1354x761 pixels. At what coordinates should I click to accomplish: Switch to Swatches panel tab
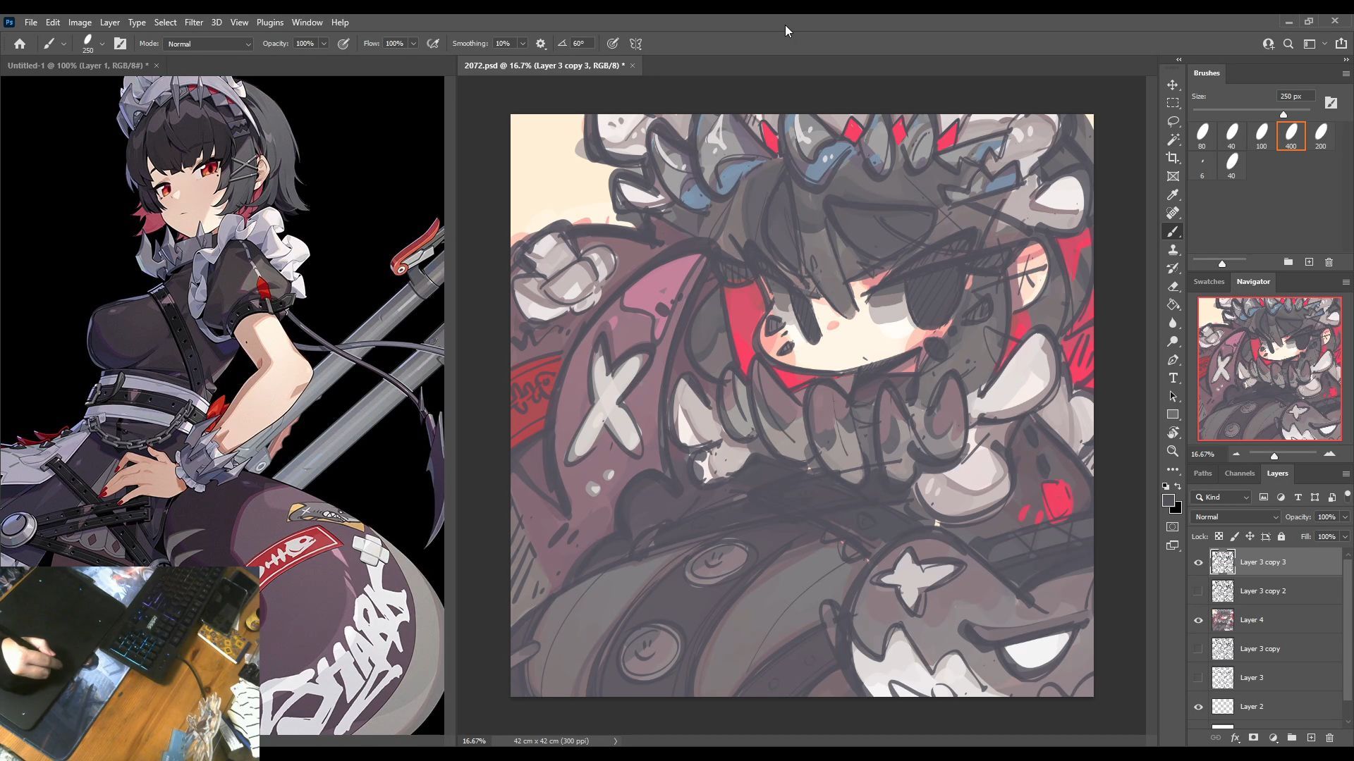click(x=1209, y=282)
